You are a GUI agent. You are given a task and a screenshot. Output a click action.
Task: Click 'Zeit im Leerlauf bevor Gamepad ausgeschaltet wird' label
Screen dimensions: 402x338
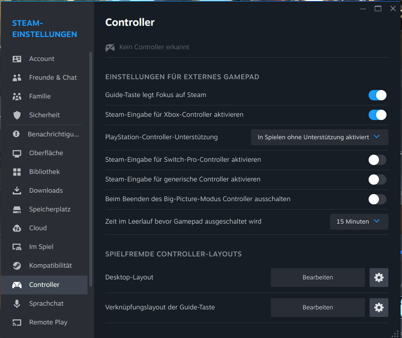point(183,221)
